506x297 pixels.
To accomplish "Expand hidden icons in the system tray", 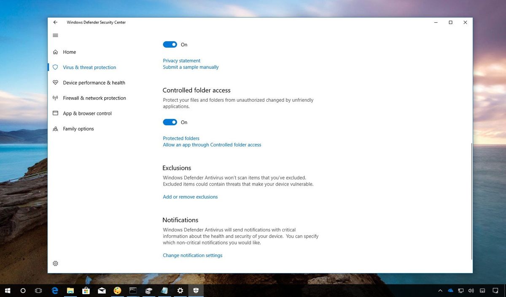I will click(x=440, y=290).
